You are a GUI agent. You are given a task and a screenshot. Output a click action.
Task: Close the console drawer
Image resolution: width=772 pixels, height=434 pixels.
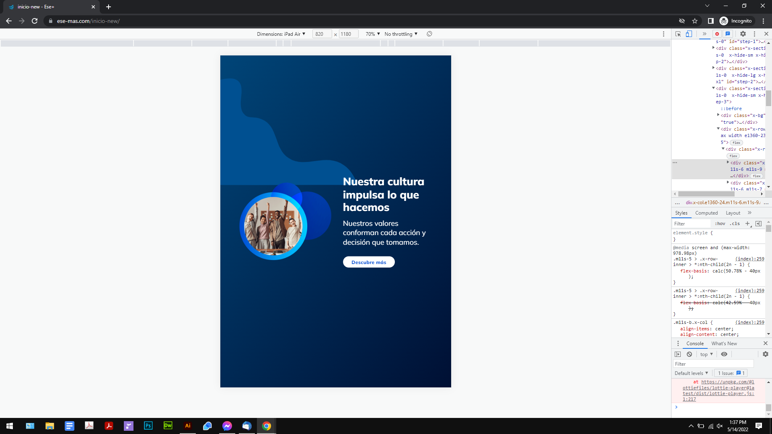coord(766,343)
